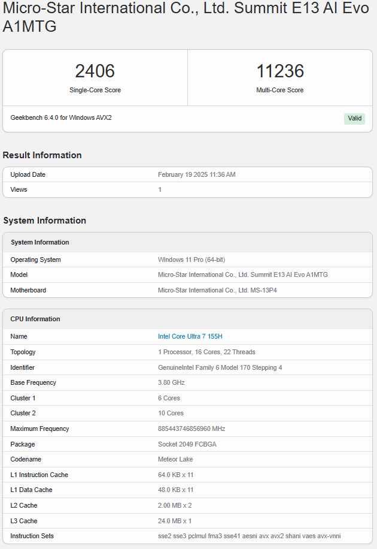Click the green Valid badge
The image size is (377, 549).
pos(355,118)
